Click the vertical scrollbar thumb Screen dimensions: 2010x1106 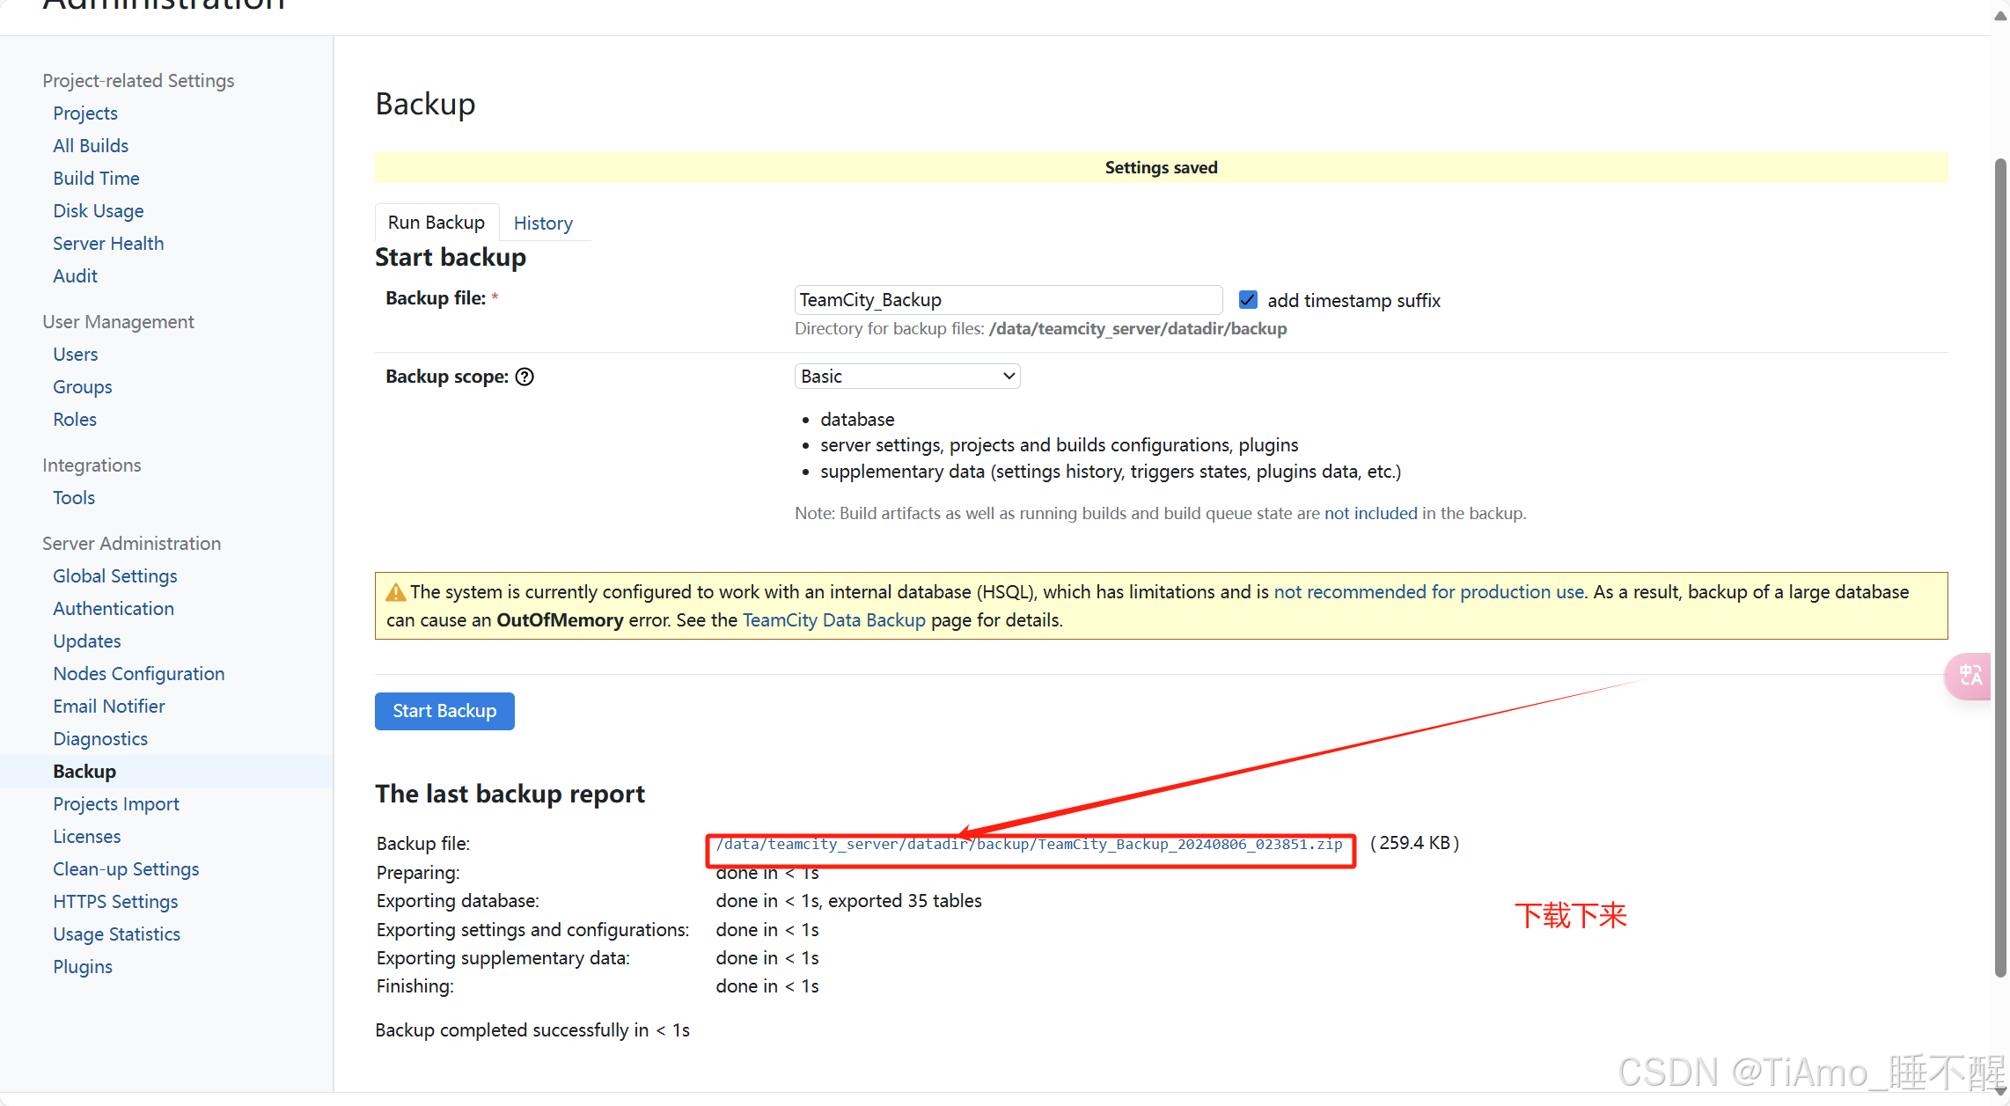pos(2000,568)
